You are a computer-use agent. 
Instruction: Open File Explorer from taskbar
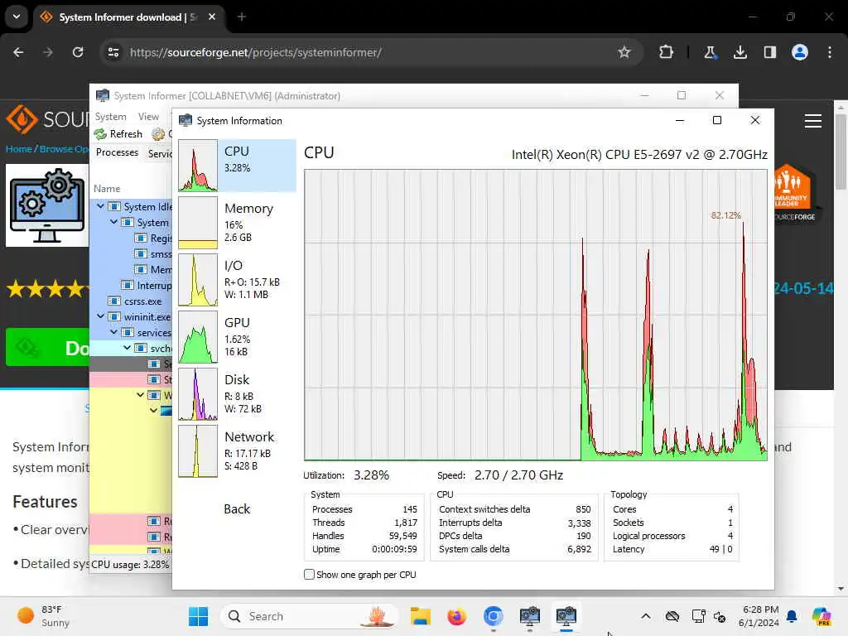(x=420, y=616)
